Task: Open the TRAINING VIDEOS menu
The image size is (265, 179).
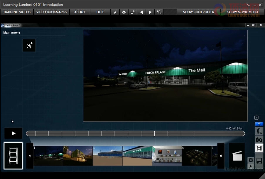Action: click(x=17, y=12)
